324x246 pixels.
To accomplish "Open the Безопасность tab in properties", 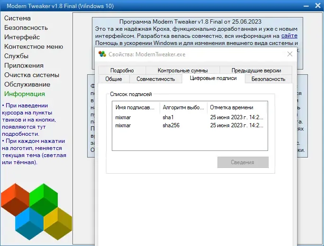I will pyautogui.click(x=268, y=79).
